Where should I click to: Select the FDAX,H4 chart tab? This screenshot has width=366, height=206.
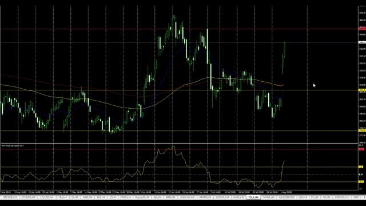point(125,197)
